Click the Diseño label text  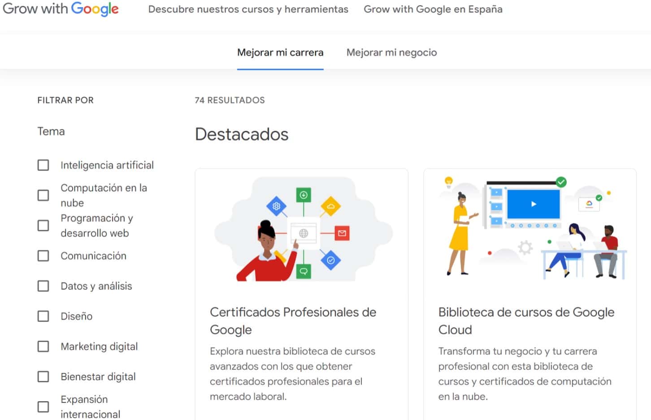tap(77, 316)
